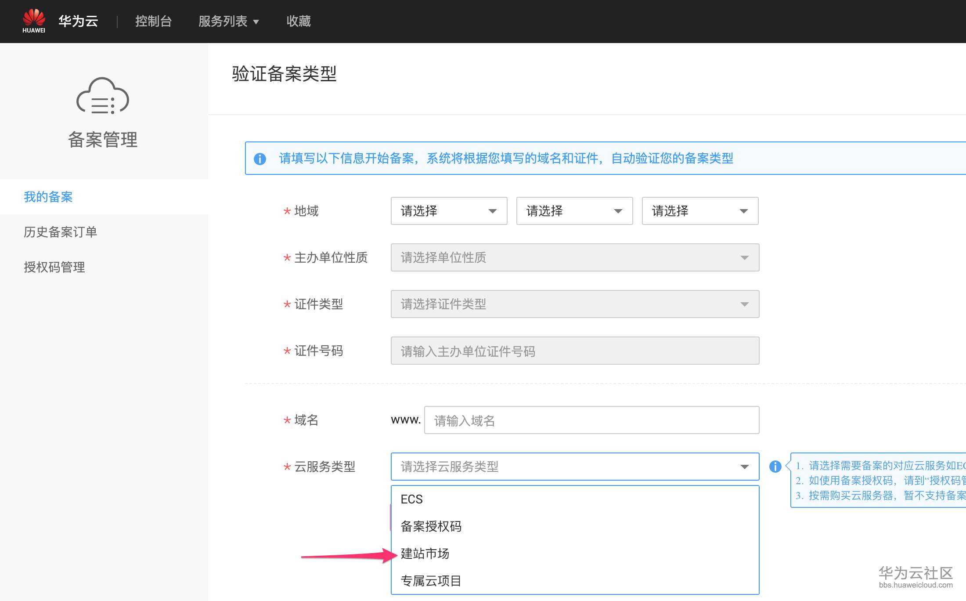The width and height of the screenshot is (966, 601).
Task: Expand the third 地域 请选择 dropdown
Action: (x=700, y=211)
